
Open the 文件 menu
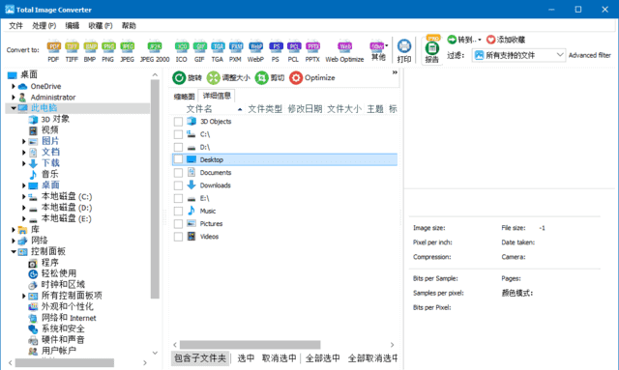click(x=15, y=26)
